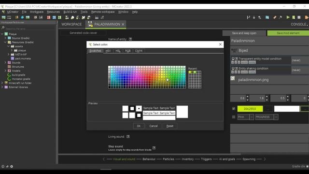The width and height of the screenshot is (309, 174).
Task: Click Reset in Select color dialog
Action: (170, 126)
